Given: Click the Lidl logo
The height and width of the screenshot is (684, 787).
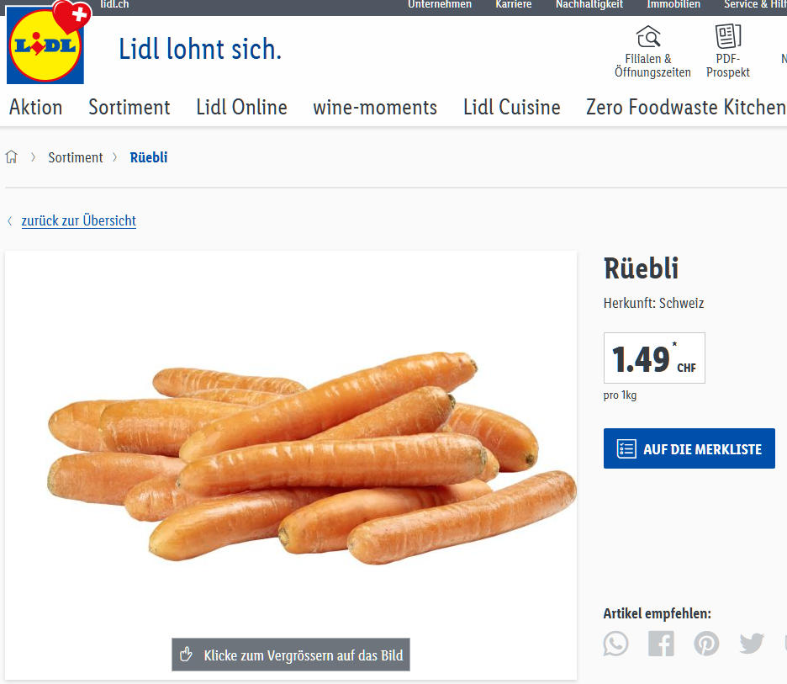Looking at the screenshot, I should click(x=45, y=47).
